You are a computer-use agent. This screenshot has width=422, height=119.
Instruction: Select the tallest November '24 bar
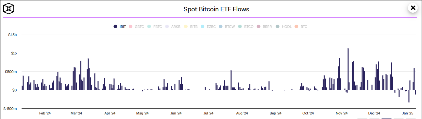pyautogui.click(x=348, y=69)
